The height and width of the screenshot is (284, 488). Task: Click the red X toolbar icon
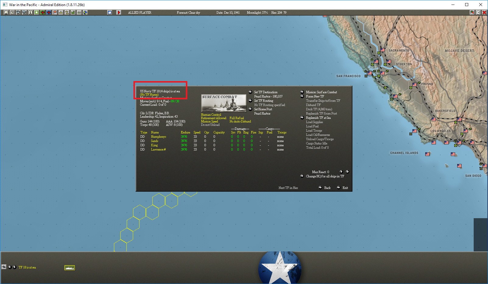[x=484, y=12]
